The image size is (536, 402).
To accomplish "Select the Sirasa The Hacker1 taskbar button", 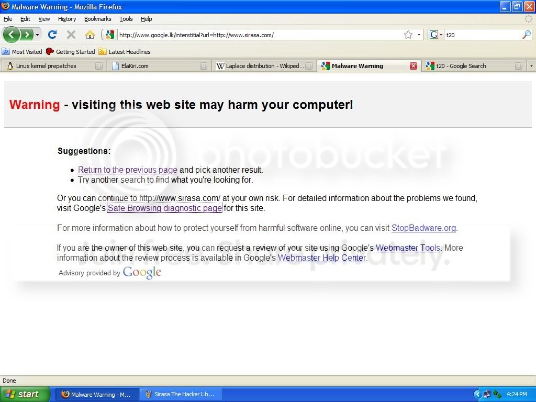I will [x=182, y=394].
